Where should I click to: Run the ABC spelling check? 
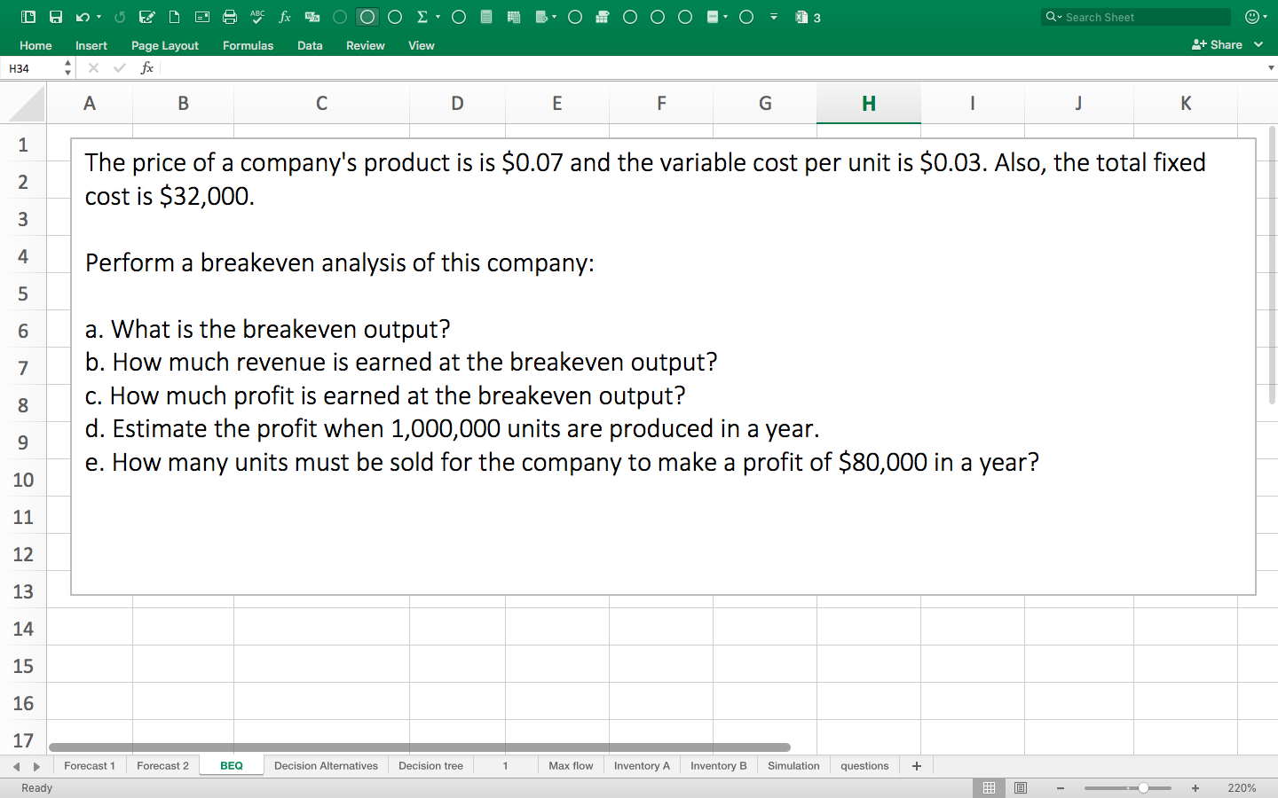(x=257, y=17)
